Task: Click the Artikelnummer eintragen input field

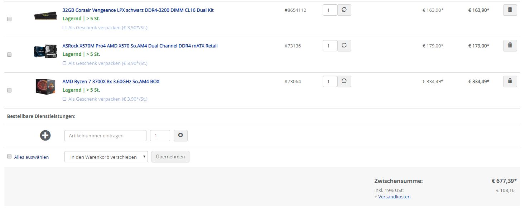Action: click(x=105, y=136)
